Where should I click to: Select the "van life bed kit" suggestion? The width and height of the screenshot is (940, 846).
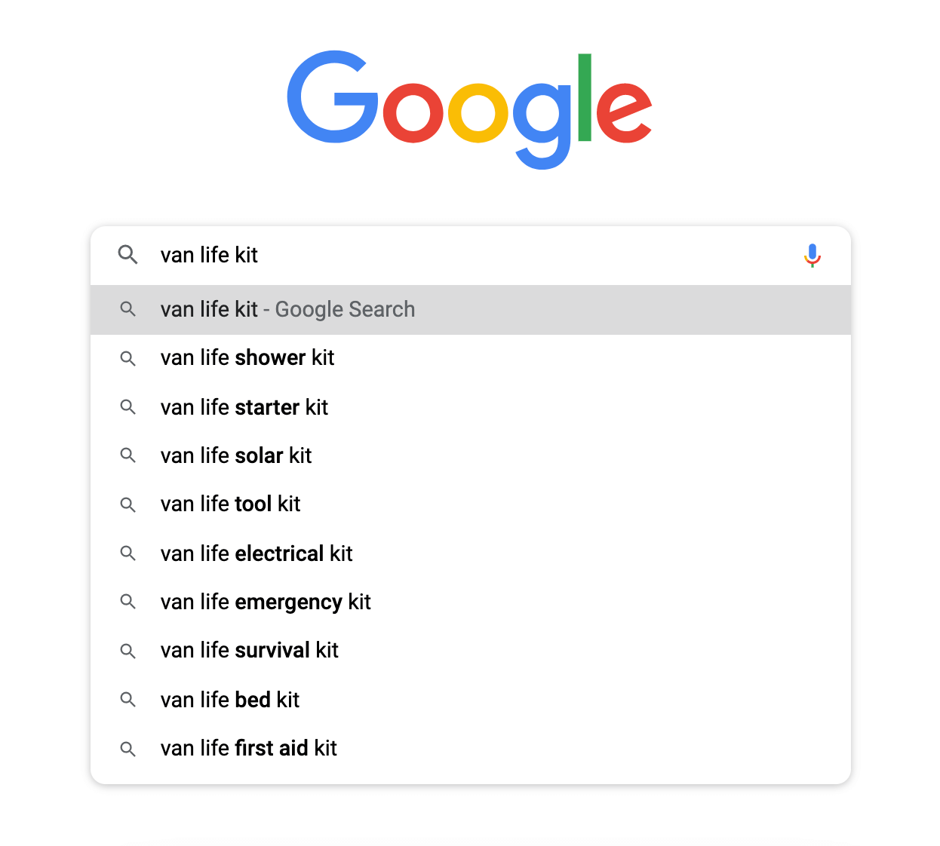click(230, 700)
